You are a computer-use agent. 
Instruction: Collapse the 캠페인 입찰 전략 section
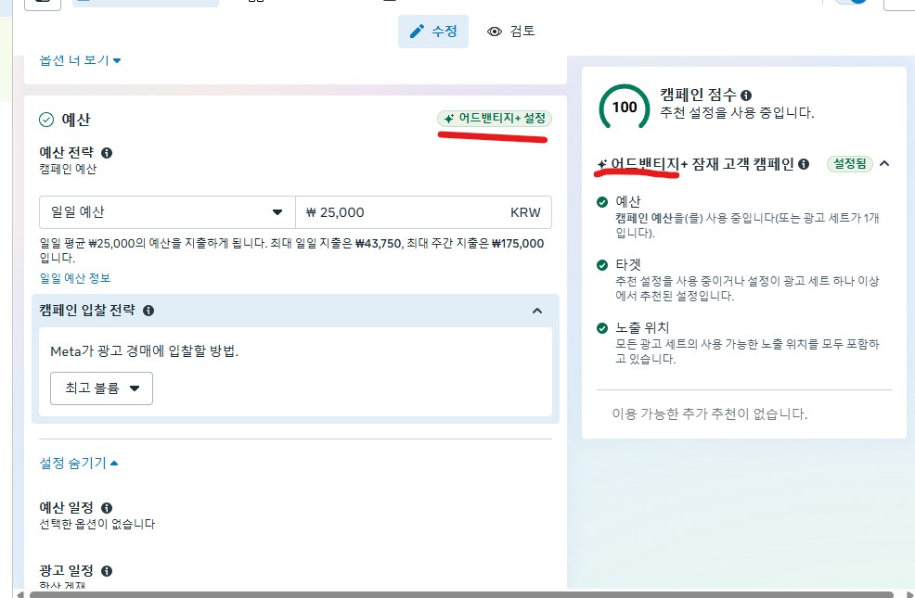[536, 311]
